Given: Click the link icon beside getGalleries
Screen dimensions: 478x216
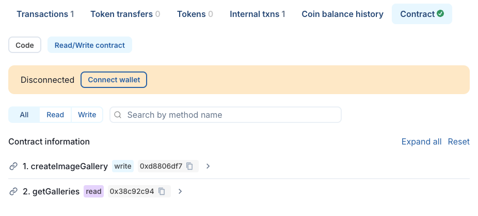Looking at the screenshot, I should click(14, 191).
